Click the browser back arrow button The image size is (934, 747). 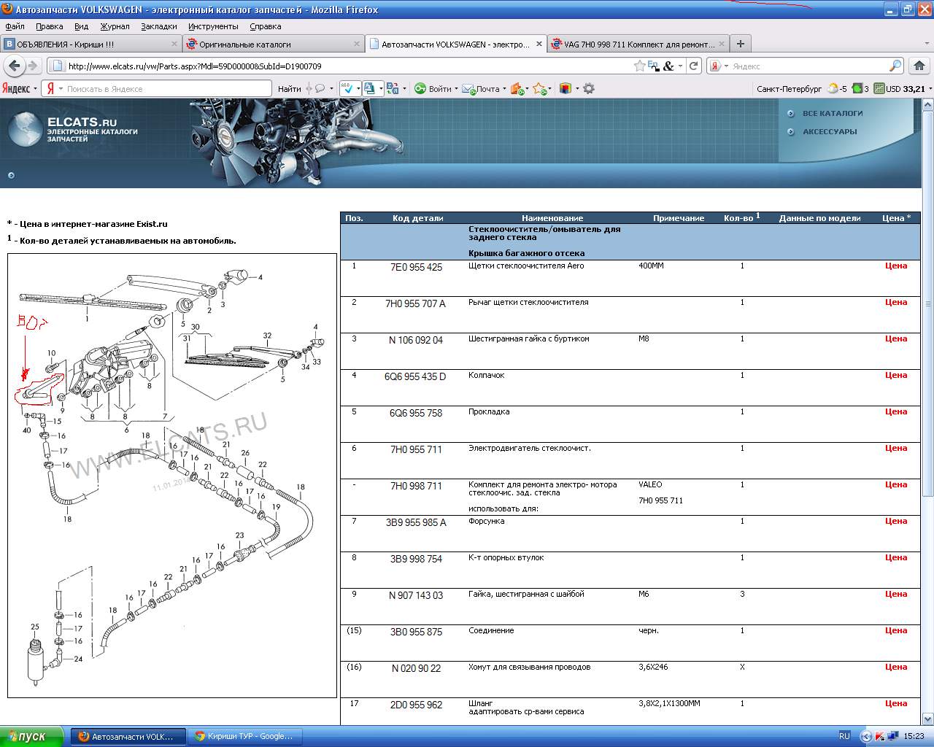15,66
